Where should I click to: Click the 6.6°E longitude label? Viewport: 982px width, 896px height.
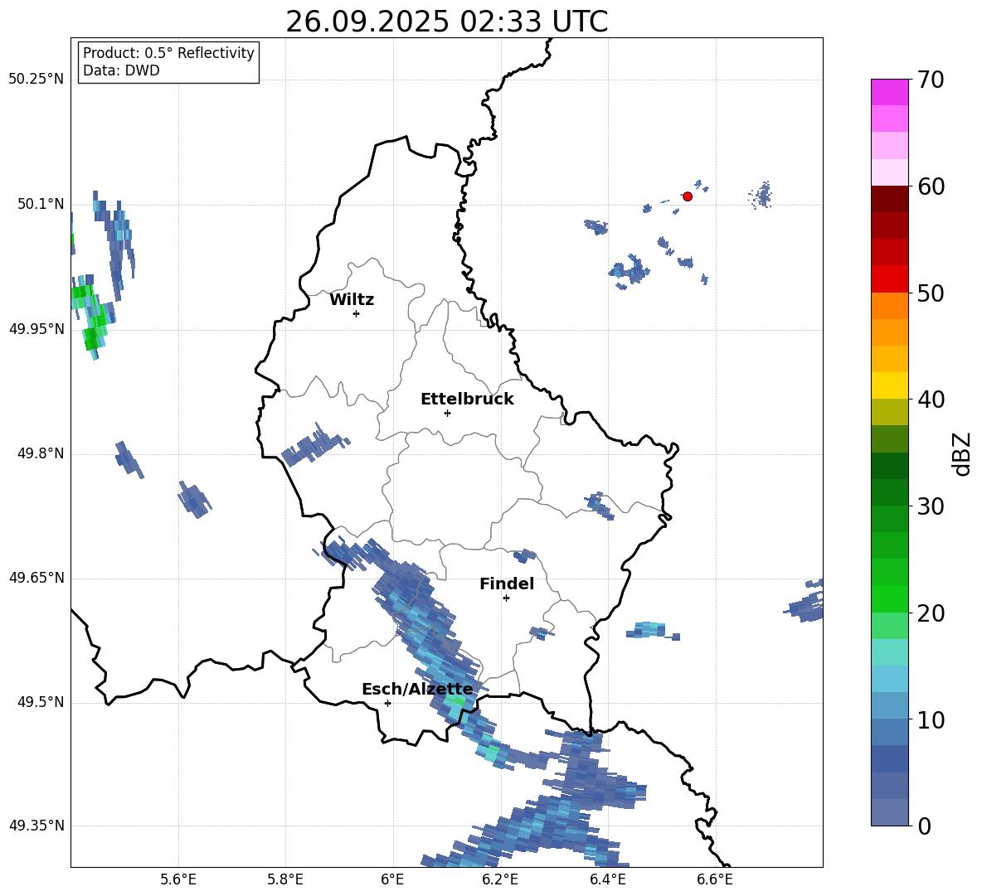715,879
